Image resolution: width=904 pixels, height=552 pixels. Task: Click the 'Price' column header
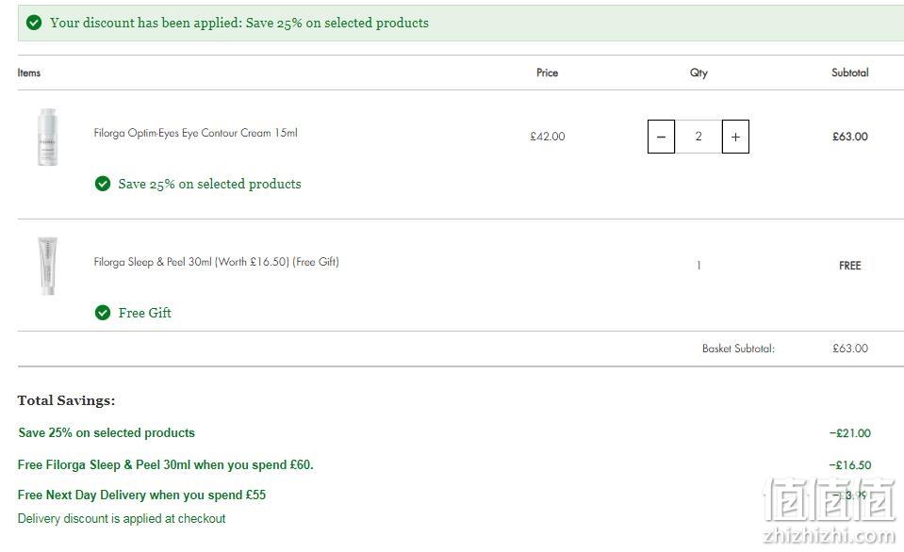click(547, 73)
